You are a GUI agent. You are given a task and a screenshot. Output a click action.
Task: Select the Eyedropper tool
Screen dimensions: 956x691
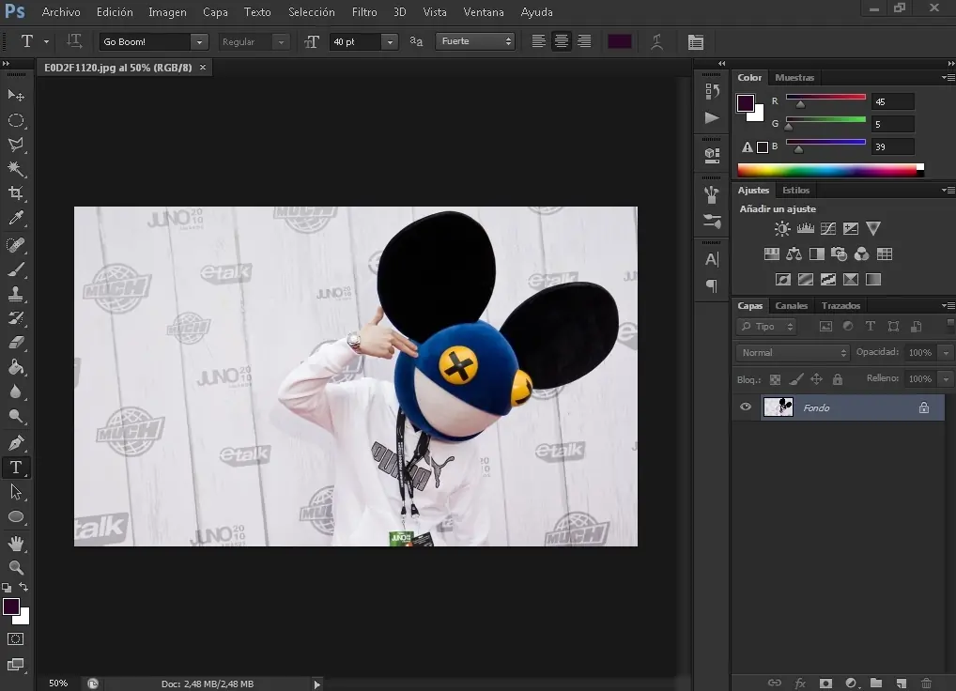click(16, 219)
